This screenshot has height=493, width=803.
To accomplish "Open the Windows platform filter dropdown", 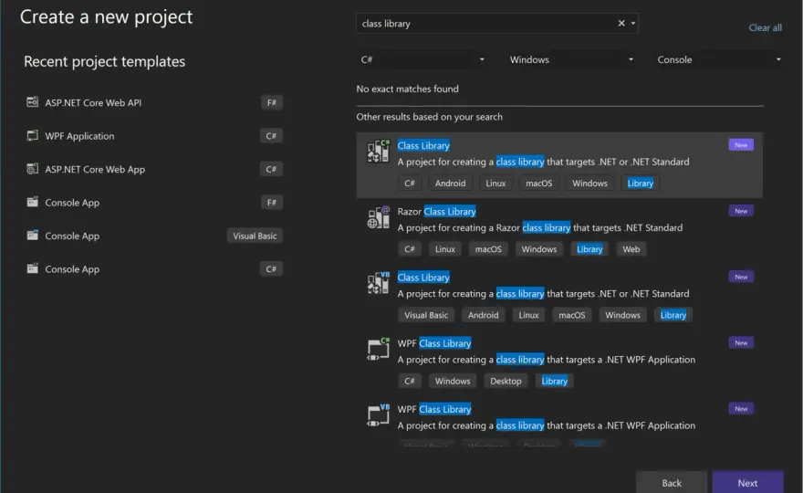I will click(x=570, y=59).
